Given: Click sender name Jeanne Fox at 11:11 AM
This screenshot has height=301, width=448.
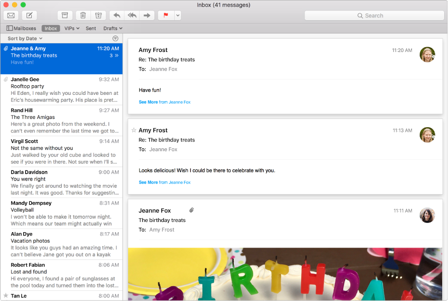Looking at the screenshot, I should 154,210.
